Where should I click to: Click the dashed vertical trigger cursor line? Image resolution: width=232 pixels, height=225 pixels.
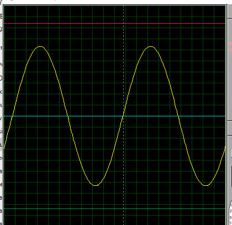coord(123,115)
